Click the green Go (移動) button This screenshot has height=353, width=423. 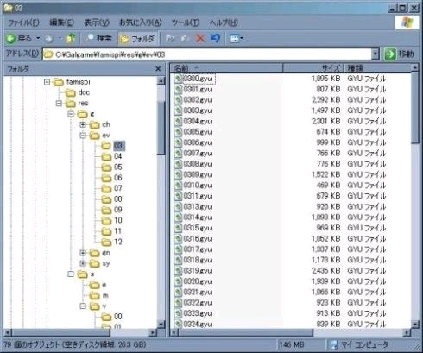click(x=400, y=54)
